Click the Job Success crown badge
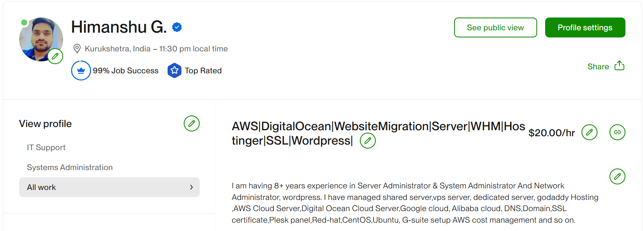 81,70
